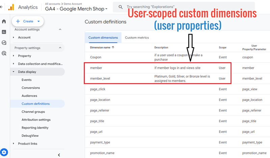270x158 pixels.
Task: Open the Create dropdown button
Action: click(x=28, y=21)
